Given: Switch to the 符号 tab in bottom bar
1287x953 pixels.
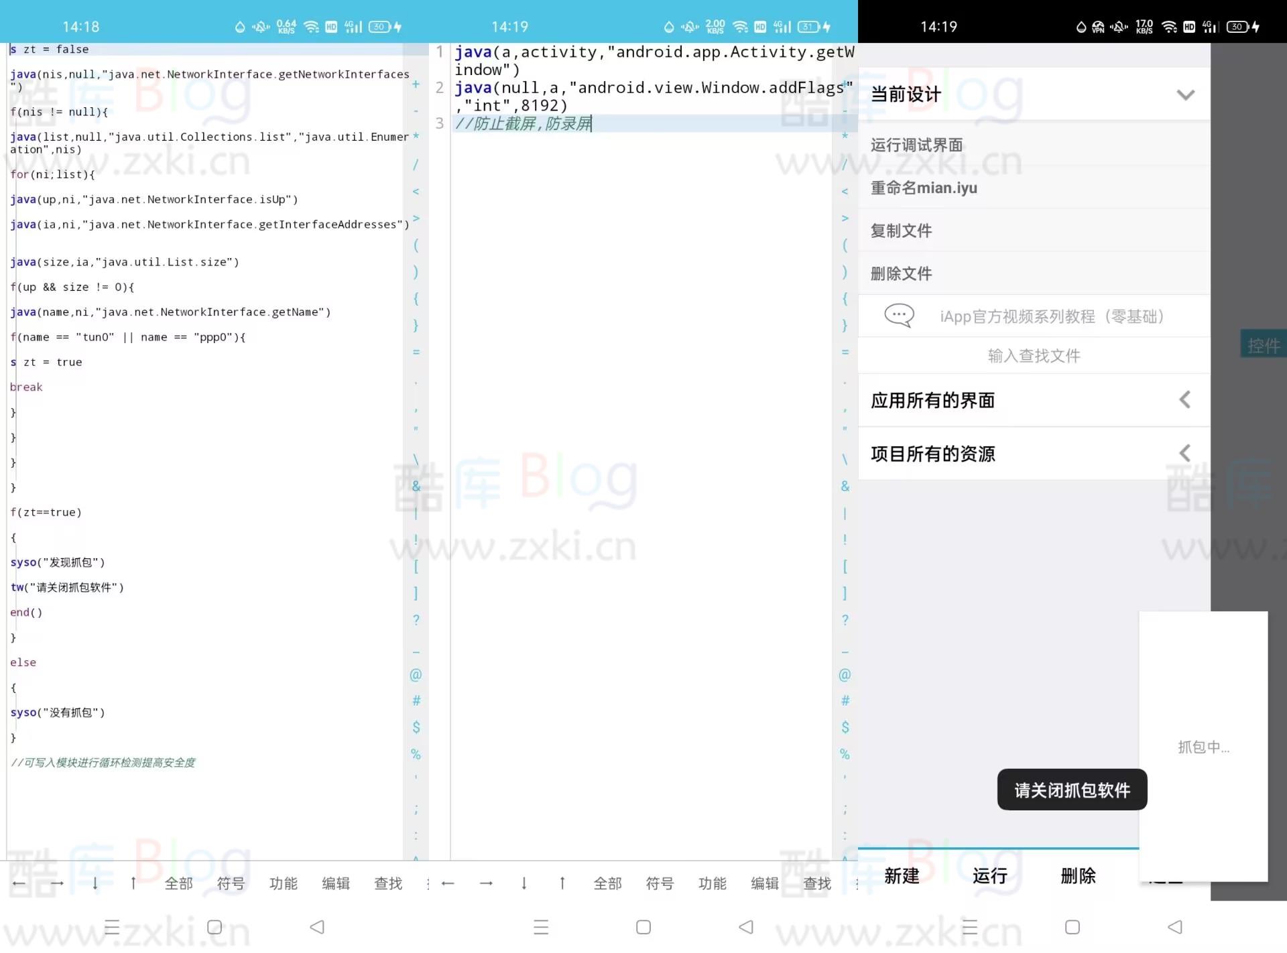Looking at the screenshot, I should click(230, 883).
